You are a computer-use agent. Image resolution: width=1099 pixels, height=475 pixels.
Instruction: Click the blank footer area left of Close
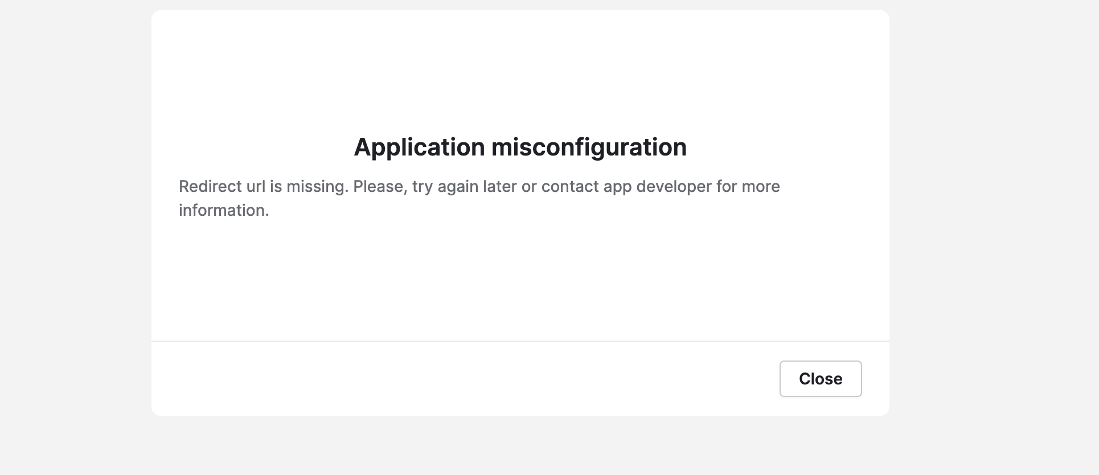click(456, 379)
